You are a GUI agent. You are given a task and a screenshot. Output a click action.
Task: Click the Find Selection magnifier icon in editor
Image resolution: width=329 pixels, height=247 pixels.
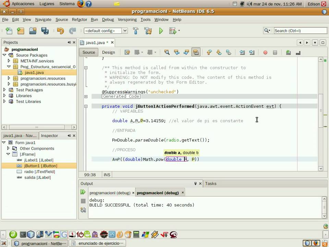coord(167,52)
